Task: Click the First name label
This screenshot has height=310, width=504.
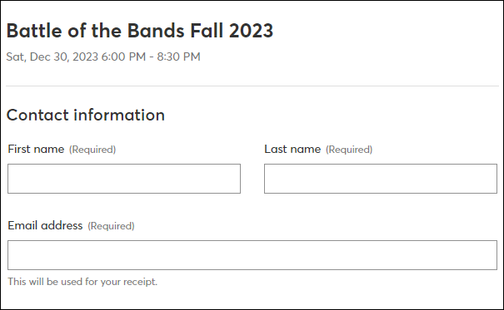Action: tap(36, 149)
